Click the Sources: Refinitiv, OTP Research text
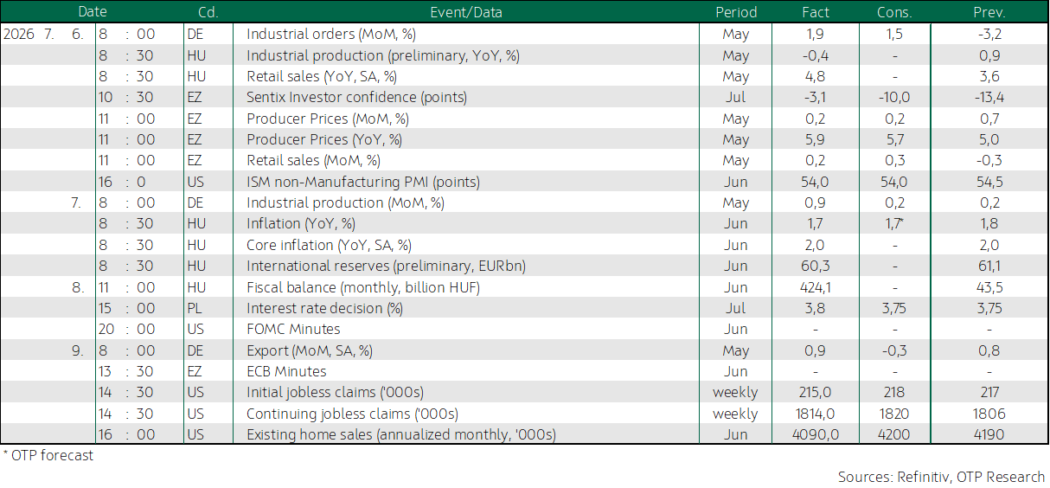Viewport: 1050px width, 488px height. [x=941, y=477]
